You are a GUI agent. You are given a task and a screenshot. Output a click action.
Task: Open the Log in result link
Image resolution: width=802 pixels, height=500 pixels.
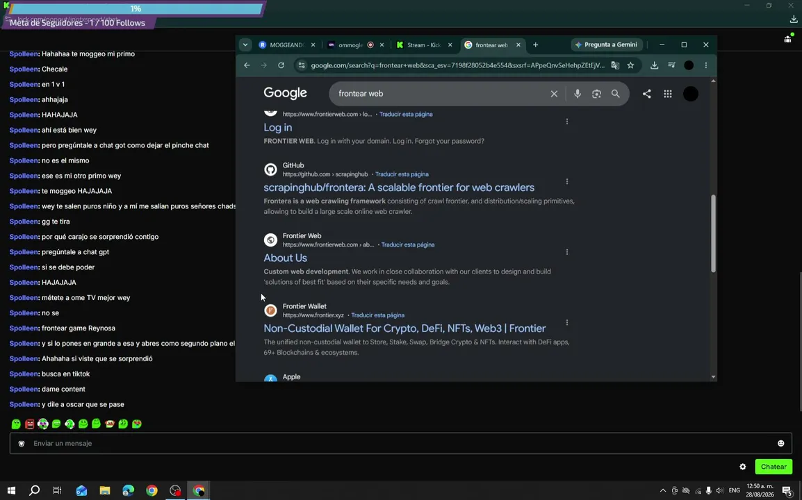point(278,127)
